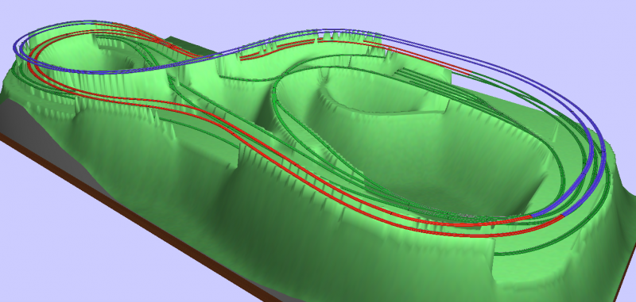The width and height of the screenshot is (636, 302).
Task: Click where the red track meets the blue segment
Action: (531, 216)
